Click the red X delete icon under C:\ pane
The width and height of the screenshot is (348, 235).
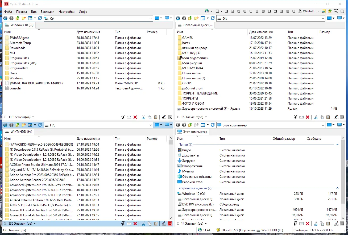coord(135,117)
